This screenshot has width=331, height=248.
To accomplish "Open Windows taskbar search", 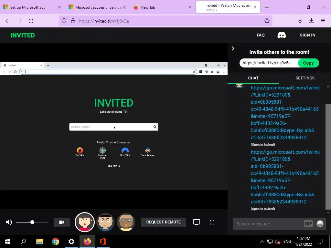I will [x=23, y=242].
